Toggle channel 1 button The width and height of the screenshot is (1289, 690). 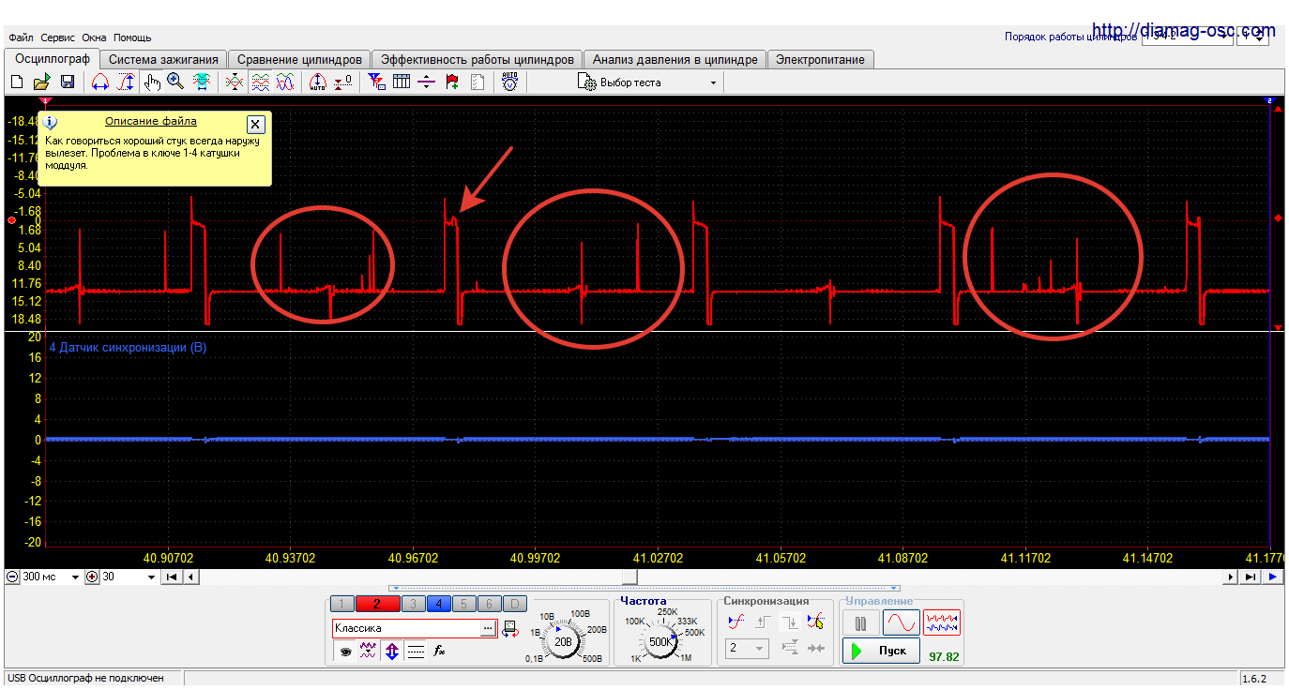pyautogui.click(x=342, y=604)
